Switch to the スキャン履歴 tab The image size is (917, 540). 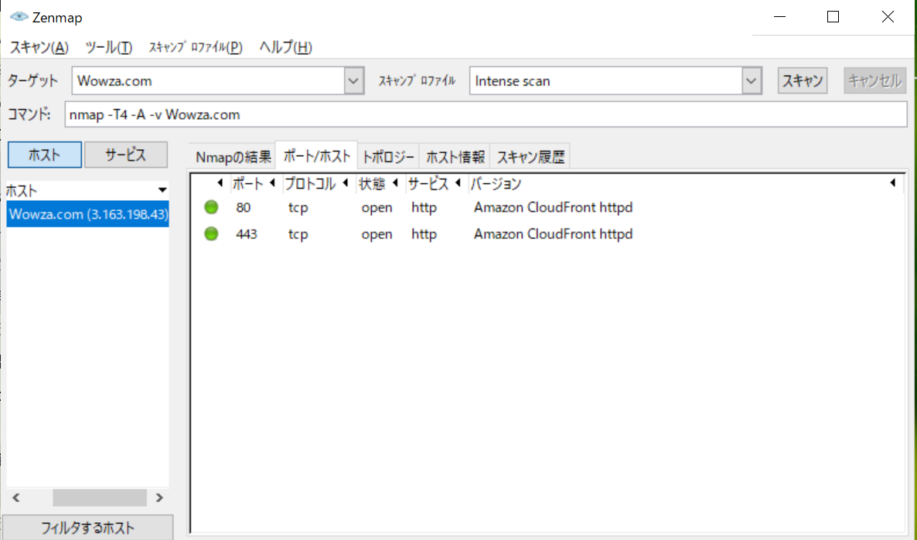pyautogui.click(x=530, y=157)
